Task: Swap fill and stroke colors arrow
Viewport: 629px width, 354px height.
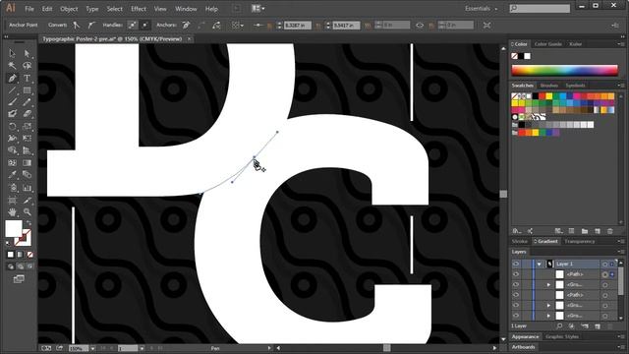Action: (x=29, y=222)
